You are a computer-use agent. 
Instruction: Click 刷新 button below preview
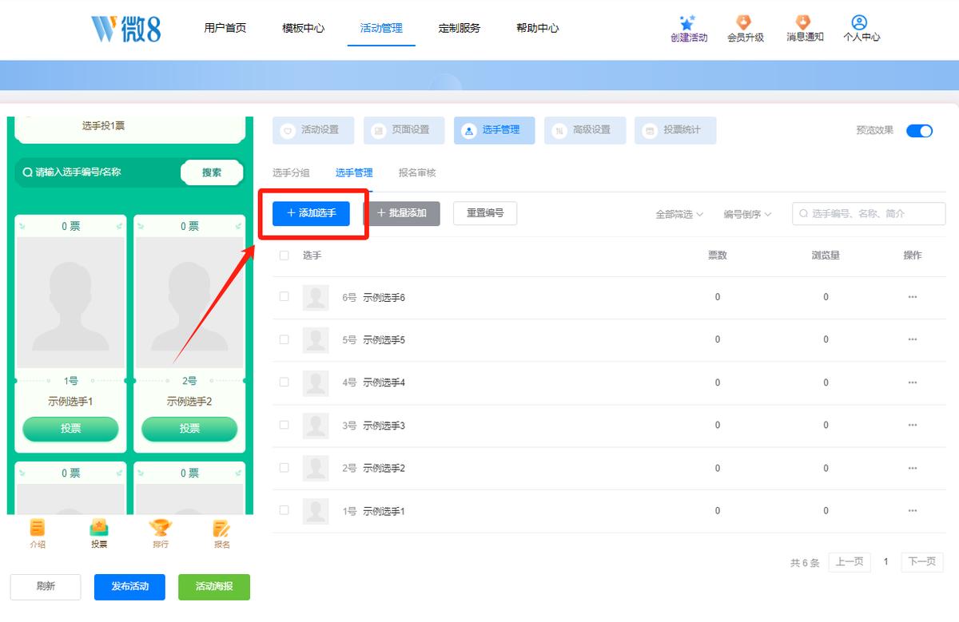coord(46,587)
